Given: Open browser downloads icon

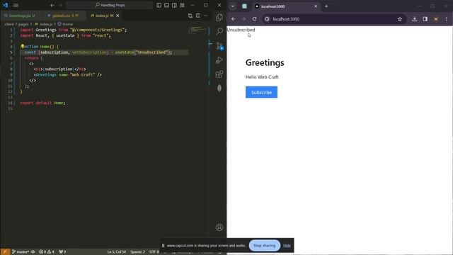Looking at the screenshot, I should click(x=415, y=19).
